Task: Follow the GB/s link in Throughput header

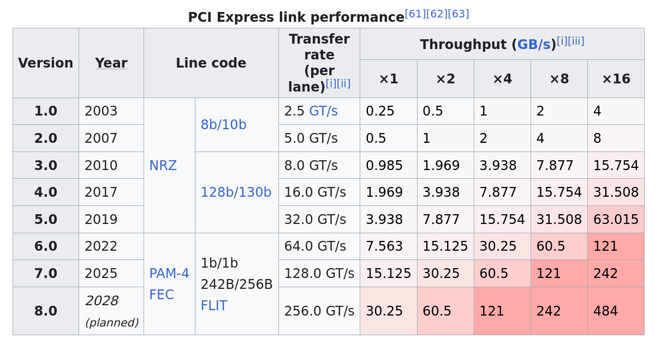Action: point(533,45)
